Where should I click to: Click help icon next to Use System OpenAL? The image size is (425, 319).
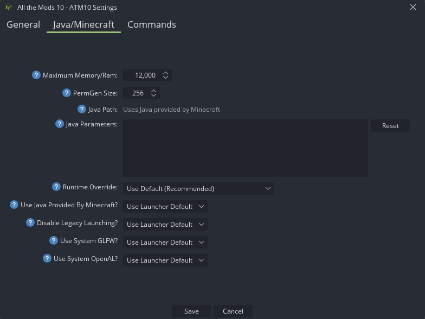(47, 258)
